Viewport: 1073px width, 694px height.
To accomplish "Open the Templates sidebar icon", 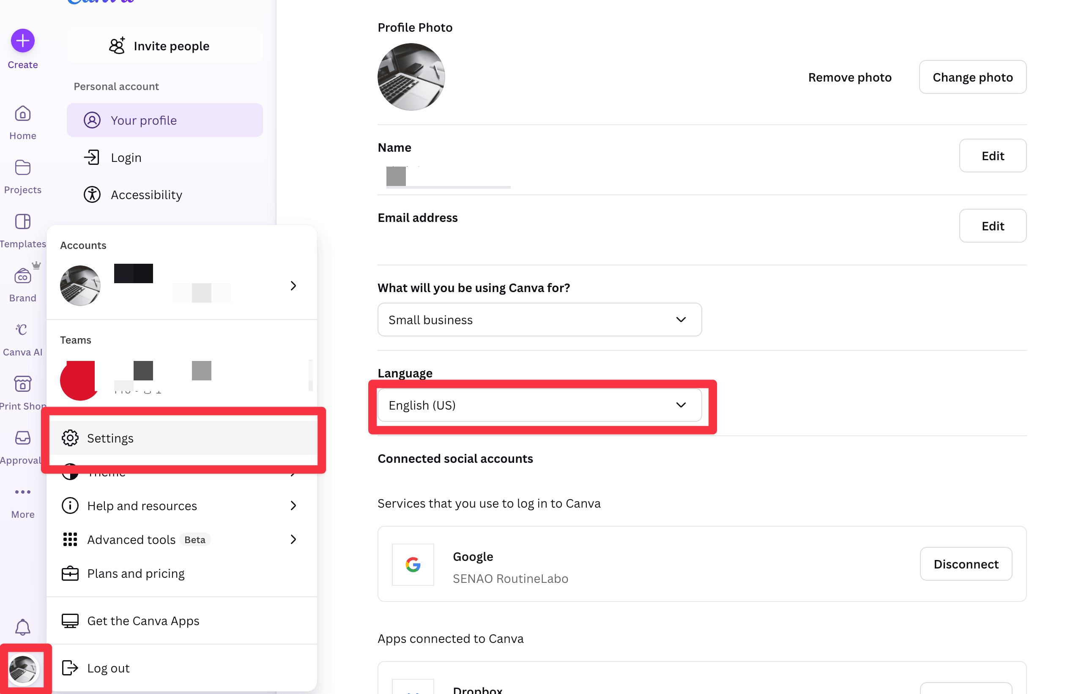I will (22, 222).
